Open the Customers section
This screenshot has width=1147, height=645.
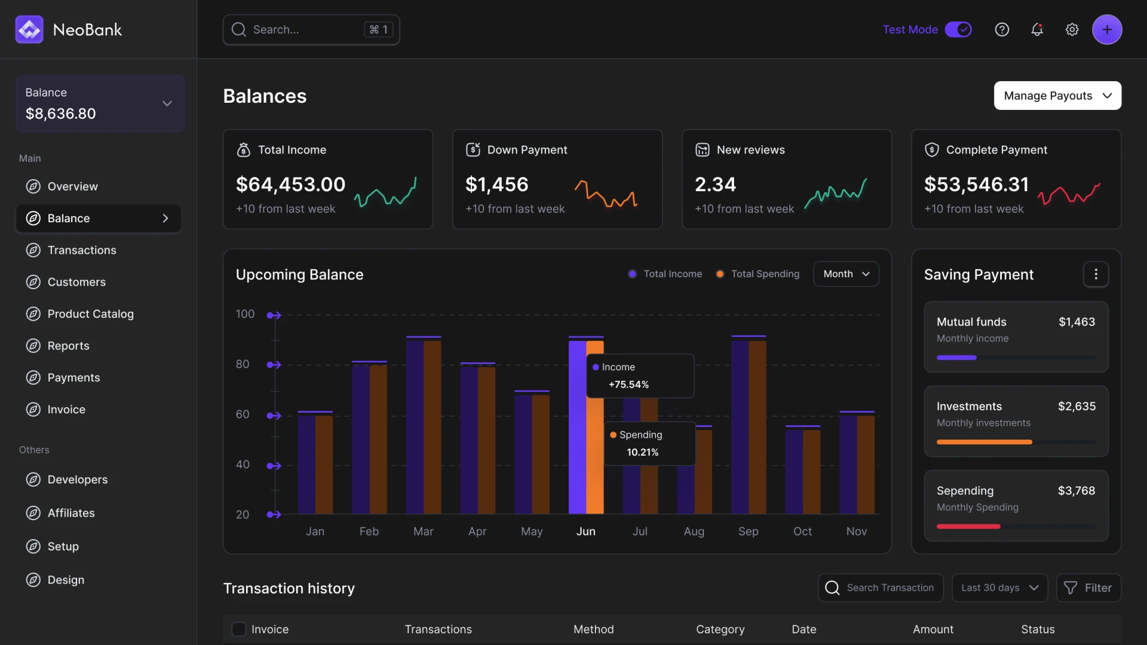coord(76,282)
